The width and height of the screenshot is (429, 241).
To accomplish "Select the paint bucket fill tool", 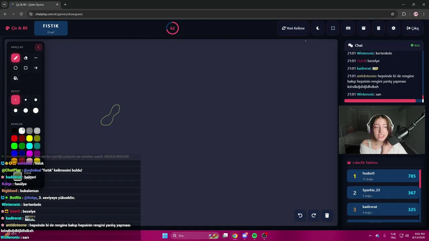I will pos(15,78).
